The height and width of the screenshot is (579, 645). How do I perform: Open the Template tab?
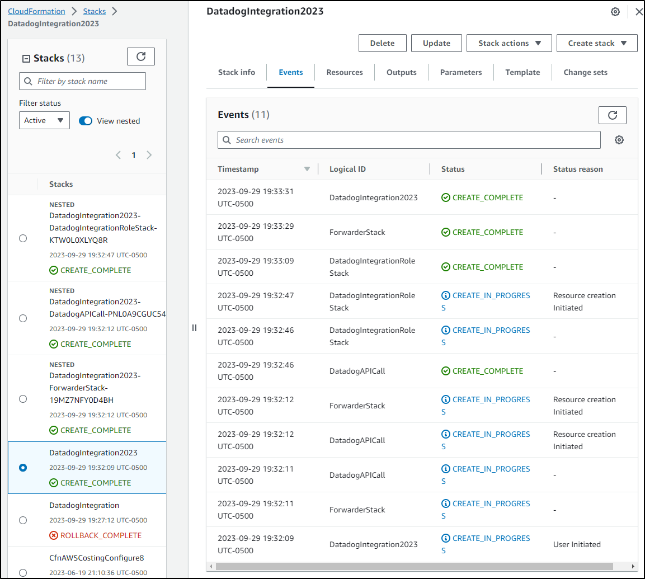pyautogui.click(x=523, y=72)
